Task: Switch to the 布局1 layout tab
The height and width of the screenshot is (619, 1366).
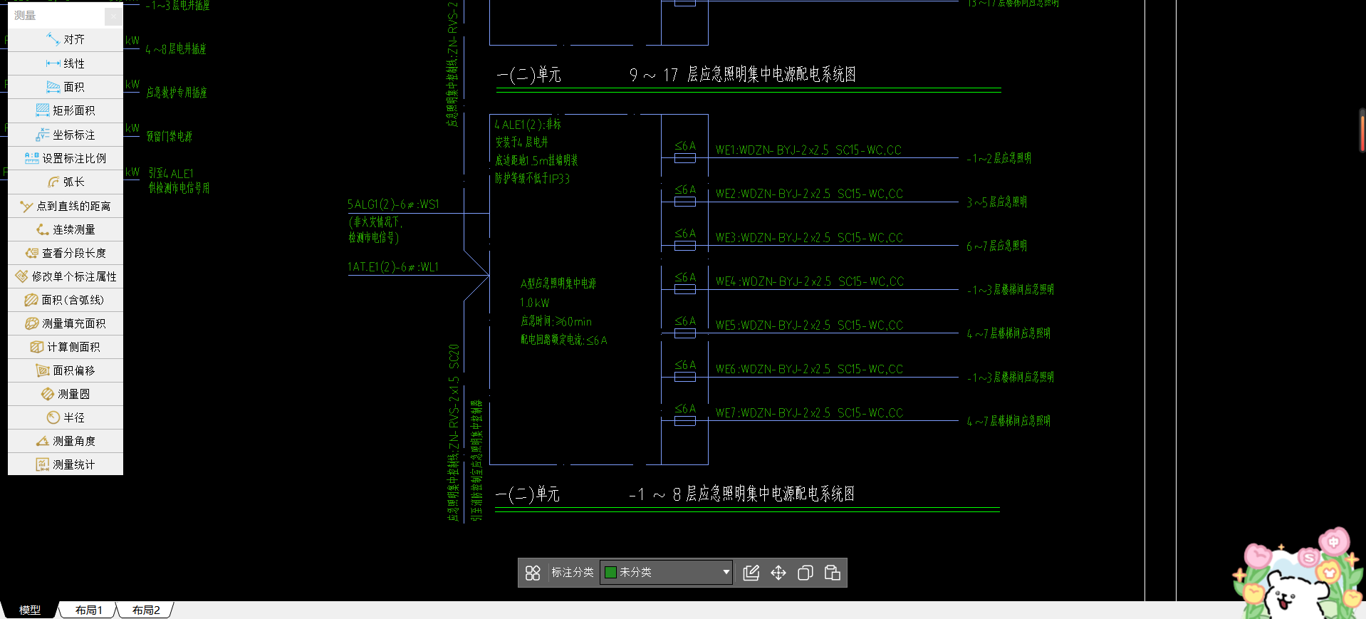Action: 89,610
